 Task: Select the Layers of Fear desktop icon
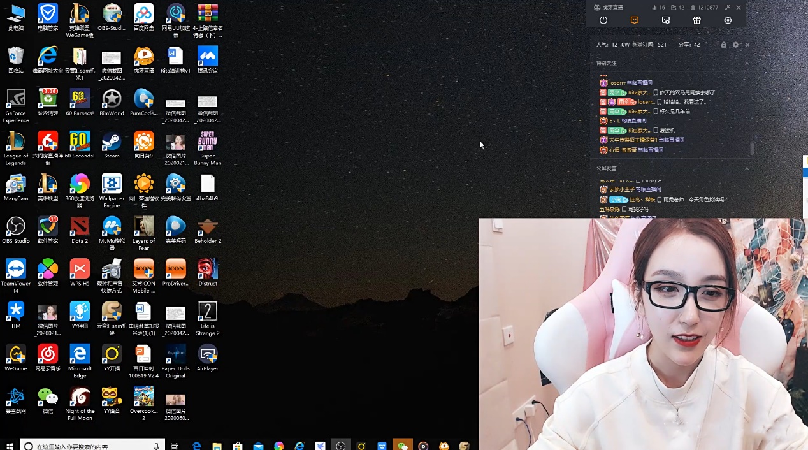[144, 234]
